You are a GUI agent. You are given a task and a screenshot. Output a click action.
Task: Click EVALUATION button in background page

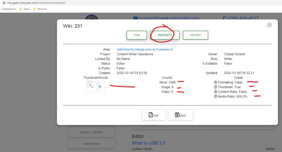click(x=91, y=144)
